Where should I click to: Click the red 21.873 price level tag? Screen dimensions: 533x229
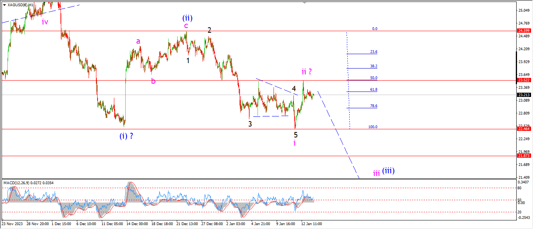[x=523, y=156]
